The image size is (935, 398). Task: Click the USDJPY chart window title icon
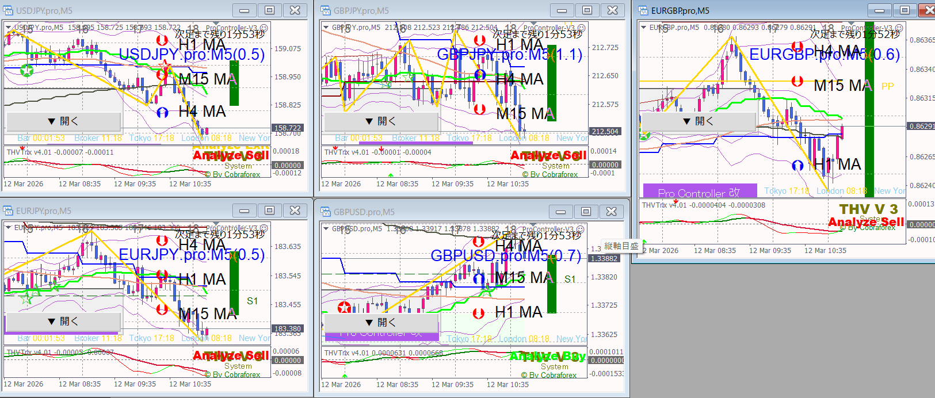pos(9,10)
